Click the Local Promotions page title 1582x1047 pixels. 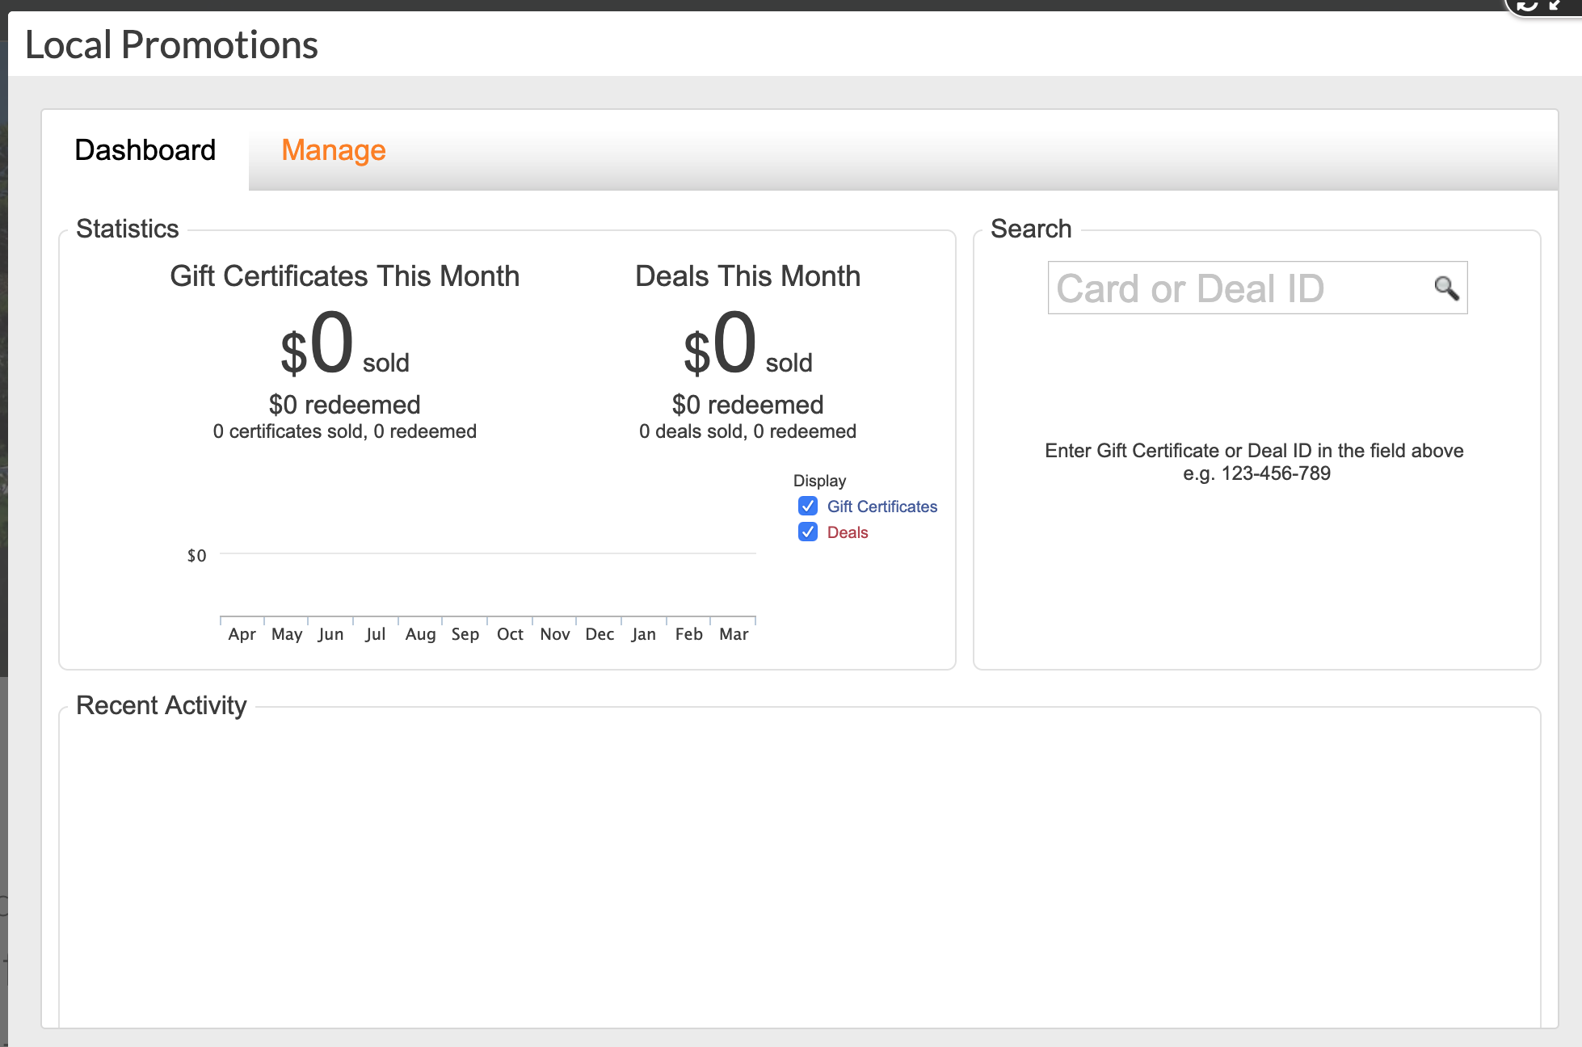171,44
